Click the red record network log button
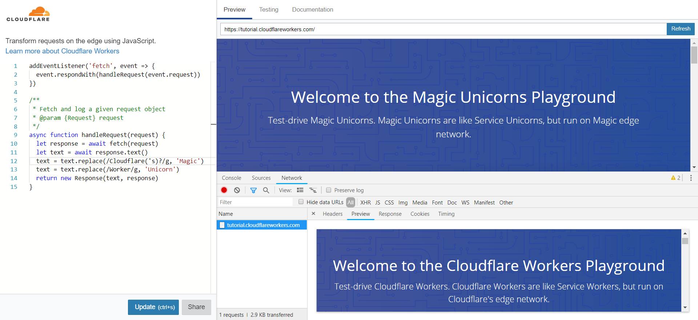Viewport: 698px width, 320px height. 224,190
